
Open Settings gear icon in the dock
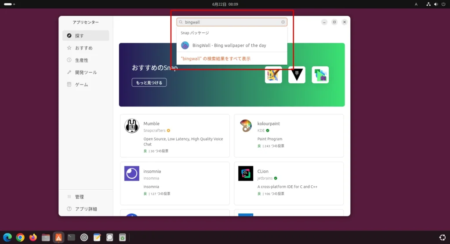tap(84, 237)
